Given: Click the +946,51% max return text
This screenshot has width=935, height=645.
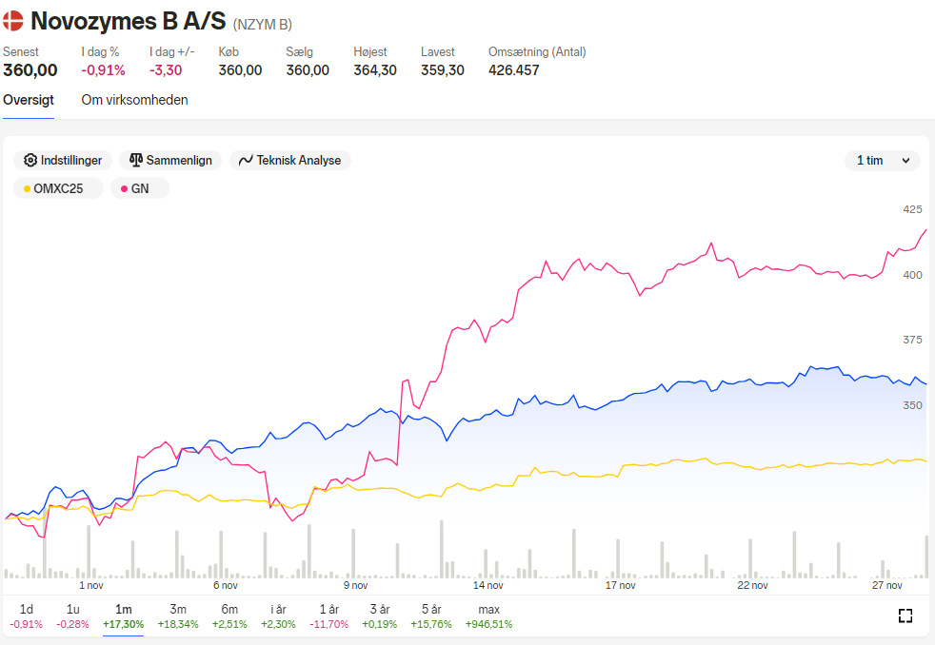Looking at the screenshot, I should [x=489, y=624].
